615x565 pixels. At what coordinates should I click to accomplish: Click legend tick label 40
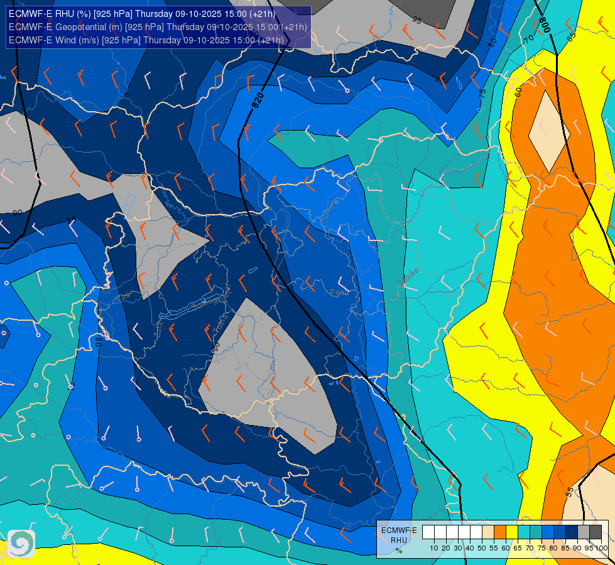coord(470,548)
